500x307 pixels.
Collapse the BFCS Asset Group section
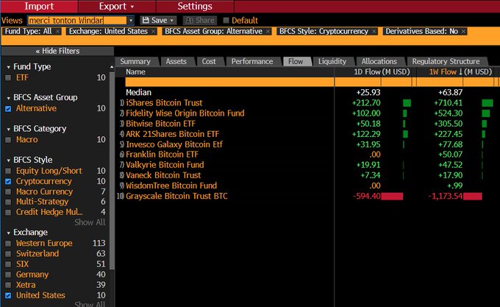coord(9,98)
